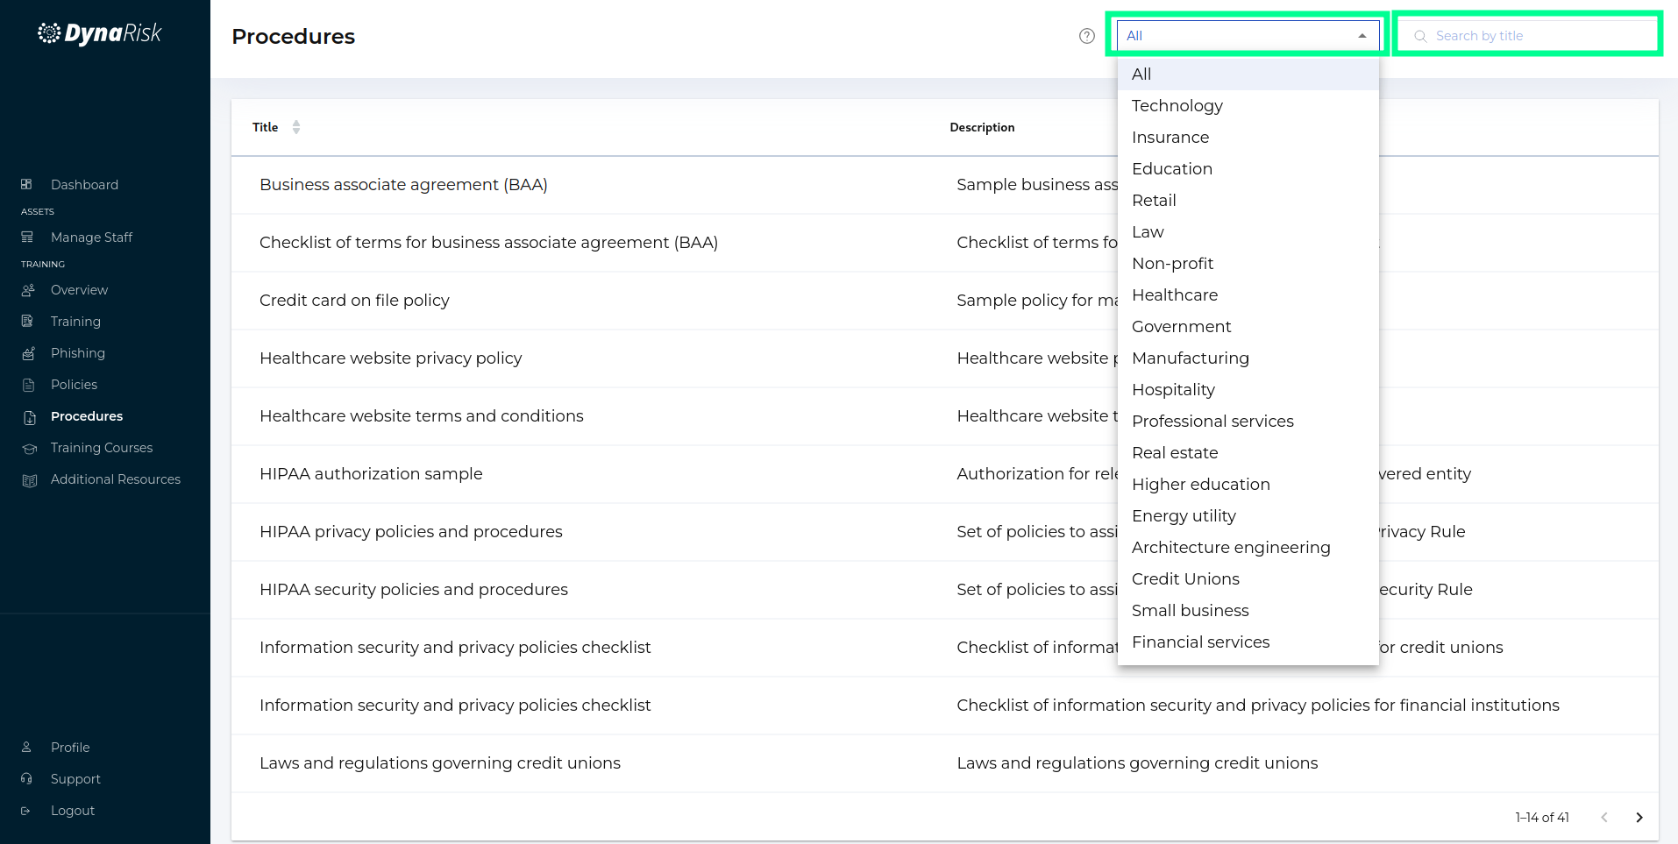Choose Technology from the dropdown list
This screenshot has height=844, width=1678.
pyautogui.click(x=1248, y=106)
